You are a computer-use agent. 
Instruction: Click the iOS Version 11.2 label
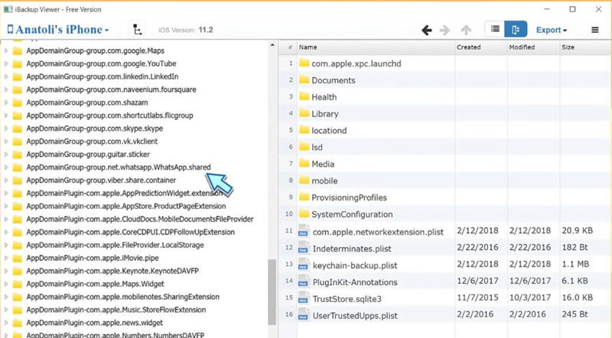point(186,30)
